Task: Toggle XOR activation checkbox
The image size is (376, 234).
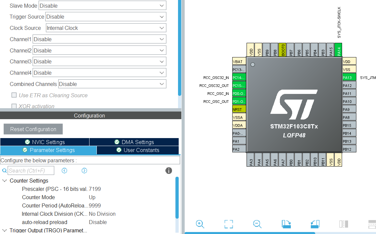Action: (14, 106)
